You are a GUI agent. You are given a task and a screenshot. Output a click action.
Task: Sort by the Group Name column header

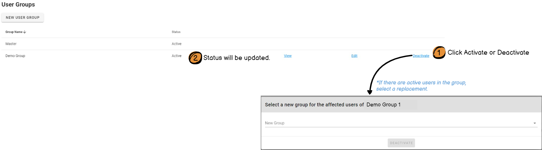[x=14, y=32]
